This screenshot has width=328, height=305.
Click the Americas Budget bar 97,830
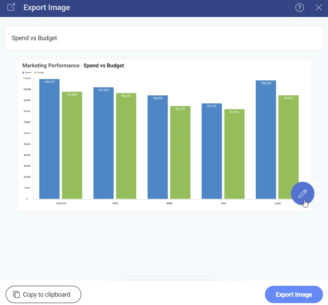point(72,146)
